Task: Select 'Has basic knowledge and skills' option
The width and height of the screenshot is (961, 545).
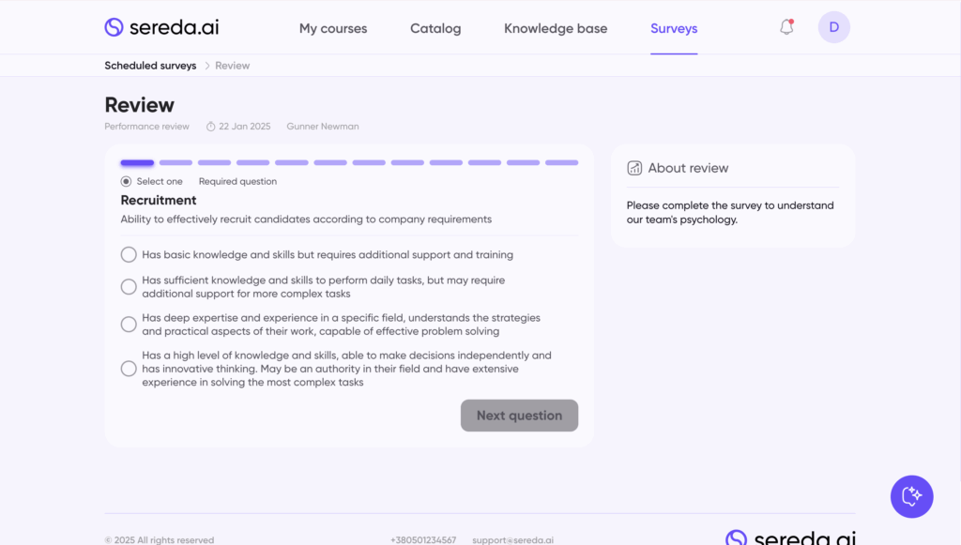Action: (x=129, y=254)
